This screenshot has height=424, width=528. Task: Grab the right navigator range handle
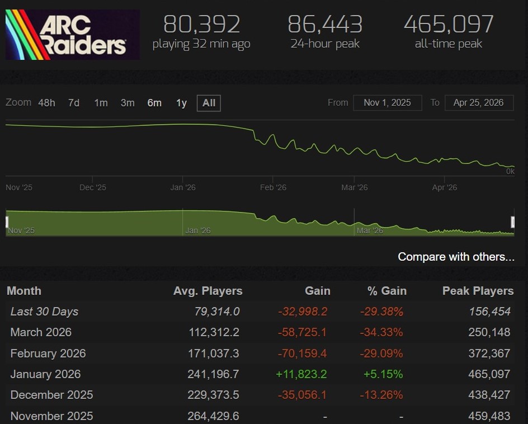point(513,222)
